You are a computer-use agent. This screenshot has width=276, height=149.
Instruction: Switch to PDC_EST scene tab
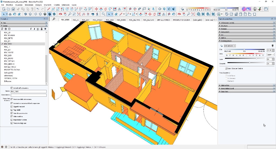[x=85, y=20]
